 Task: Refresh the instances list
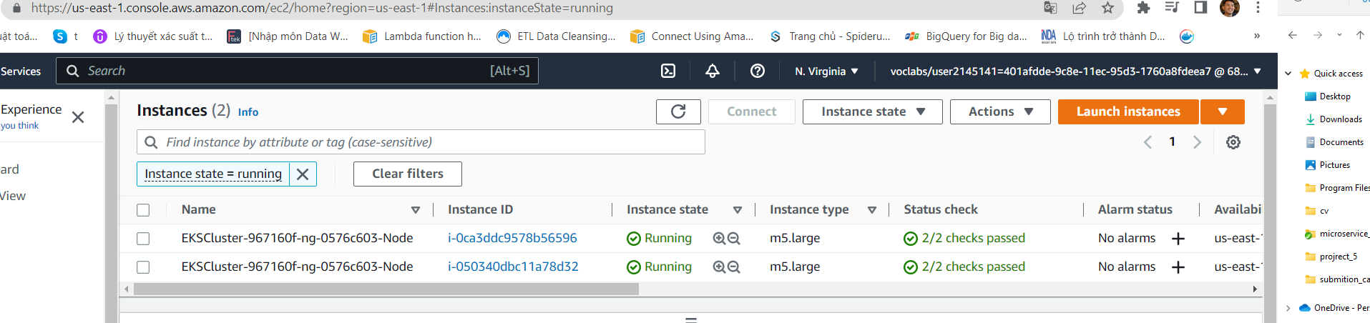pos(678,111)
